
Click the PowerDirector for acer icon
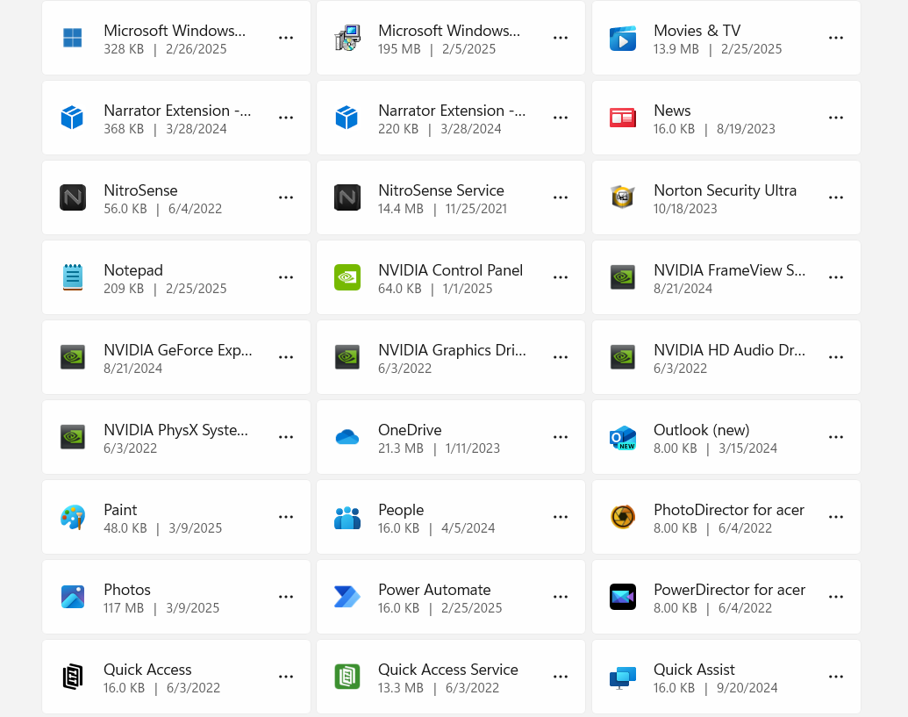(x=623, y=597)
